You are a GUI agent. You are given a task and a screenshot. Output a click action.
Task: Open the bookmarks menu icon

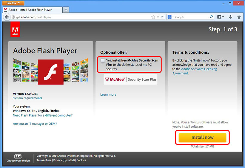[221, 17]
